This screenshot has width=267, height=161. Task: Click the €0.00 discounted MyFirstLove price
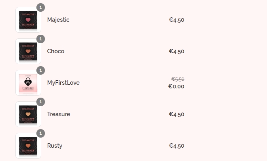(176, 86)
